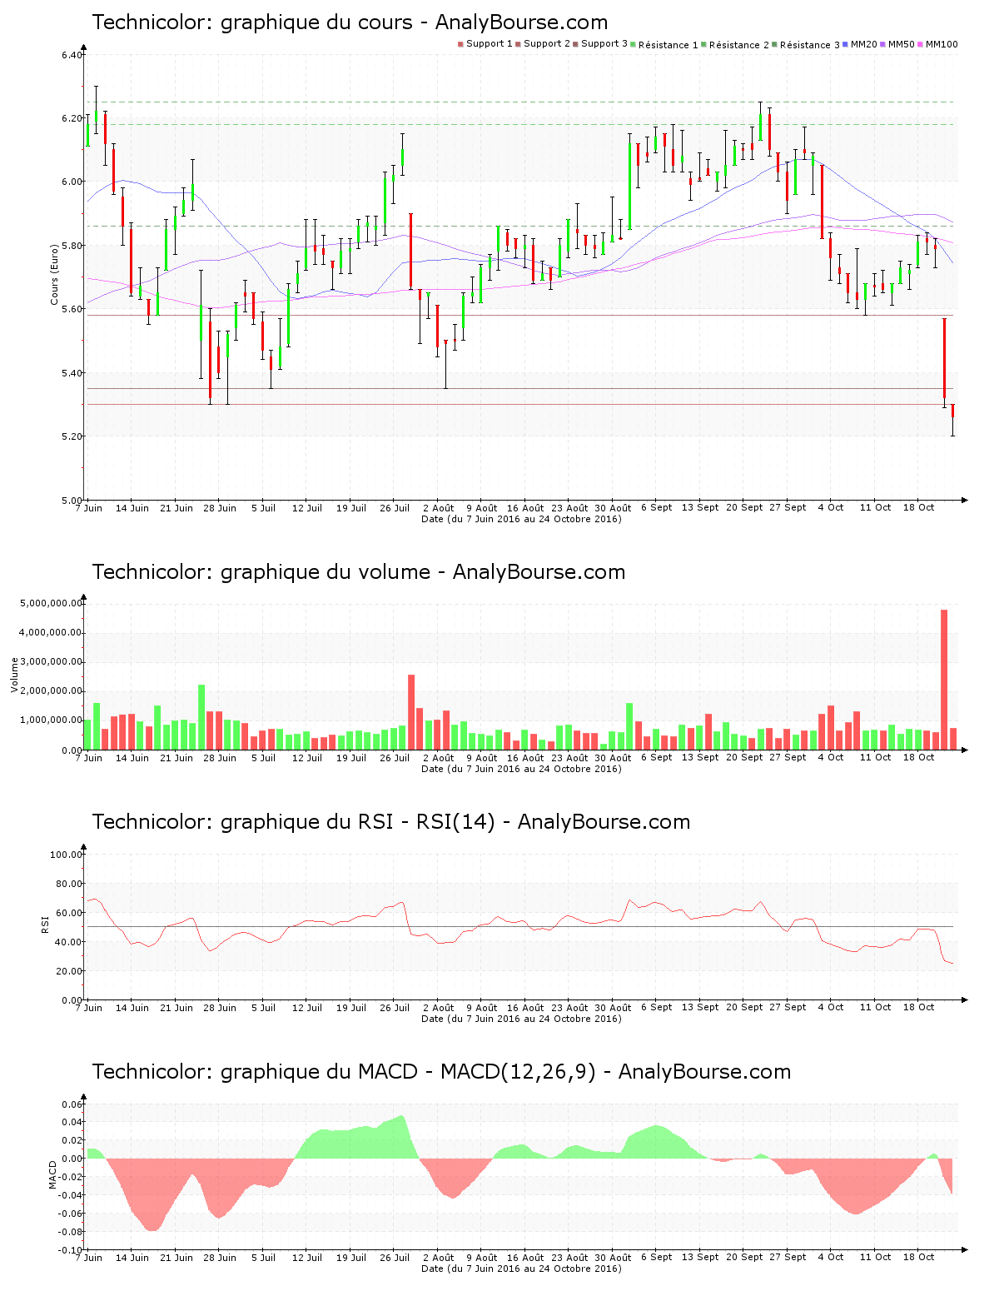The width and height of the screenshot is (999, 1291).
Task: Select the 'Support 3' legend entry
Action: coord(600,44)
